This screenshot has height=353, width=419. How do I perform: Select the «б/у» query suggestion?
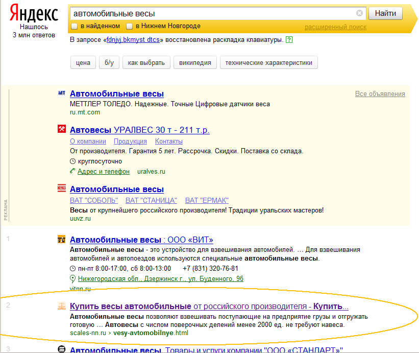[x=109, y=62]
